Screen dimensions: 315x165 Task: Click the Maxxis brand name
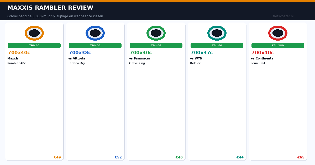click(x=13, y=58)
